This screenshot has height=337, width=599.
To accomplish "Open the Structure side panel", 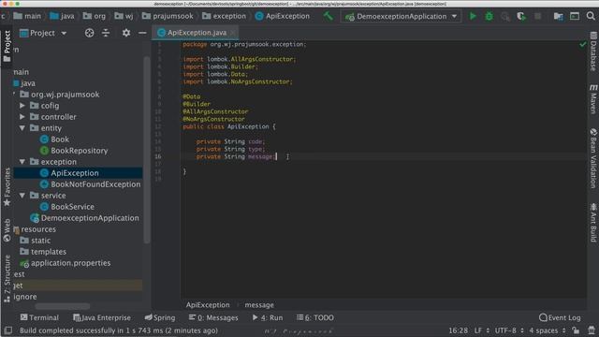I will (7, 279).
